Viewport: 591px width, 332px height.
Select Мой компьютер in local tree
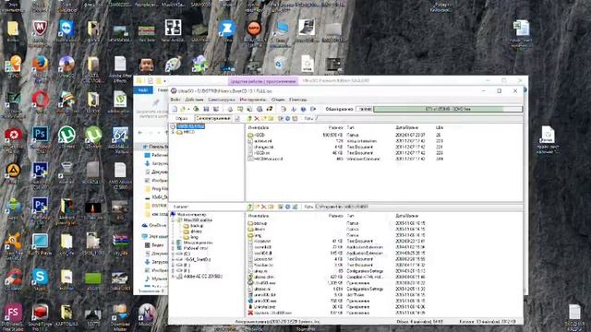191,214
